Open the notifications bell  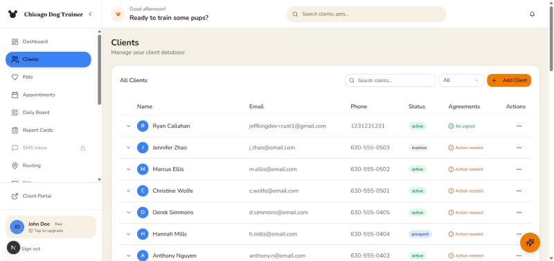[532, 14]
